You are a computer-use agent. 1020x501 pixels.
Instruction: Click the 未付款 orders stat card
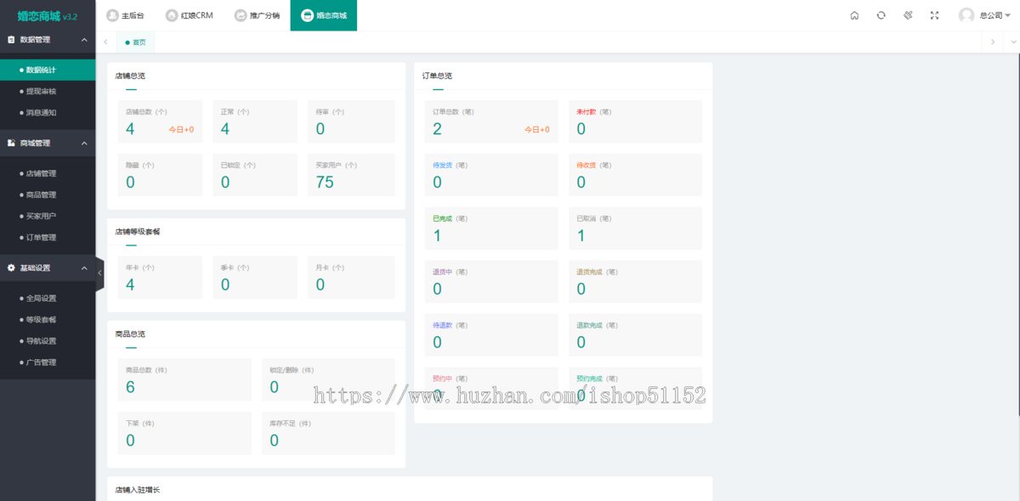point(635,121)
